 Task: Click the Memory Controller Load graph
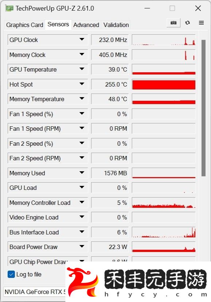(x=164, y=203)
